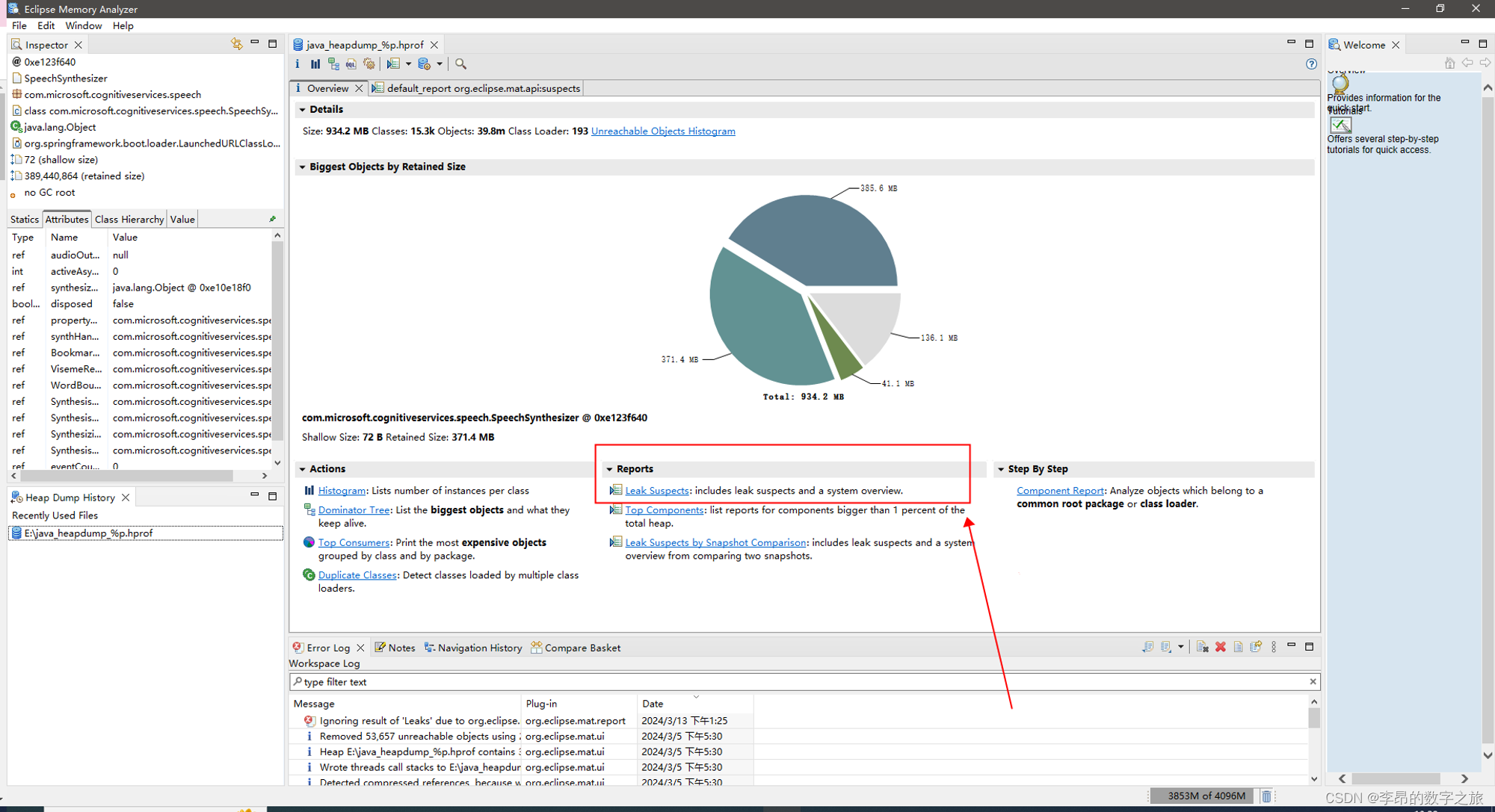The image size is (1495, 812).
Task: Select the Statics tab in Inspector
Action: [x=22, y=219]
